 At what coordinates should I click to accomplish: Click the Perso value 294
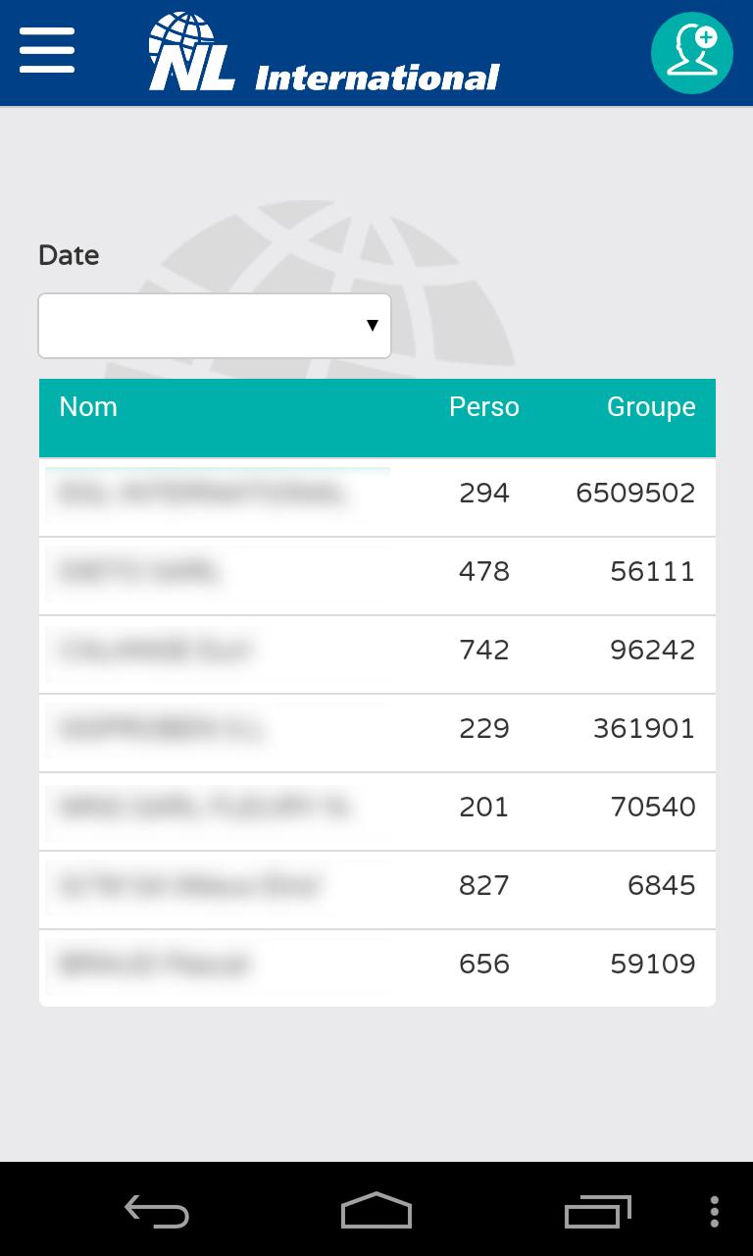point(484,493)
